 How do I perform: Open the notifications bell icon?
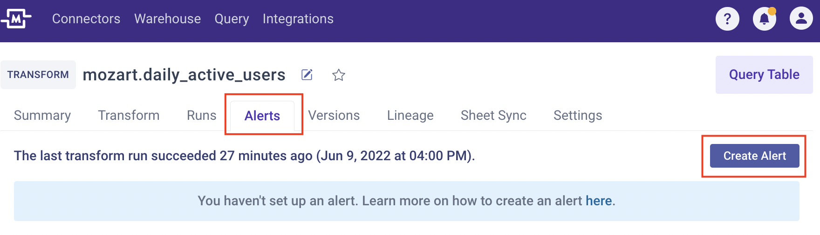(x=765, y=19)
